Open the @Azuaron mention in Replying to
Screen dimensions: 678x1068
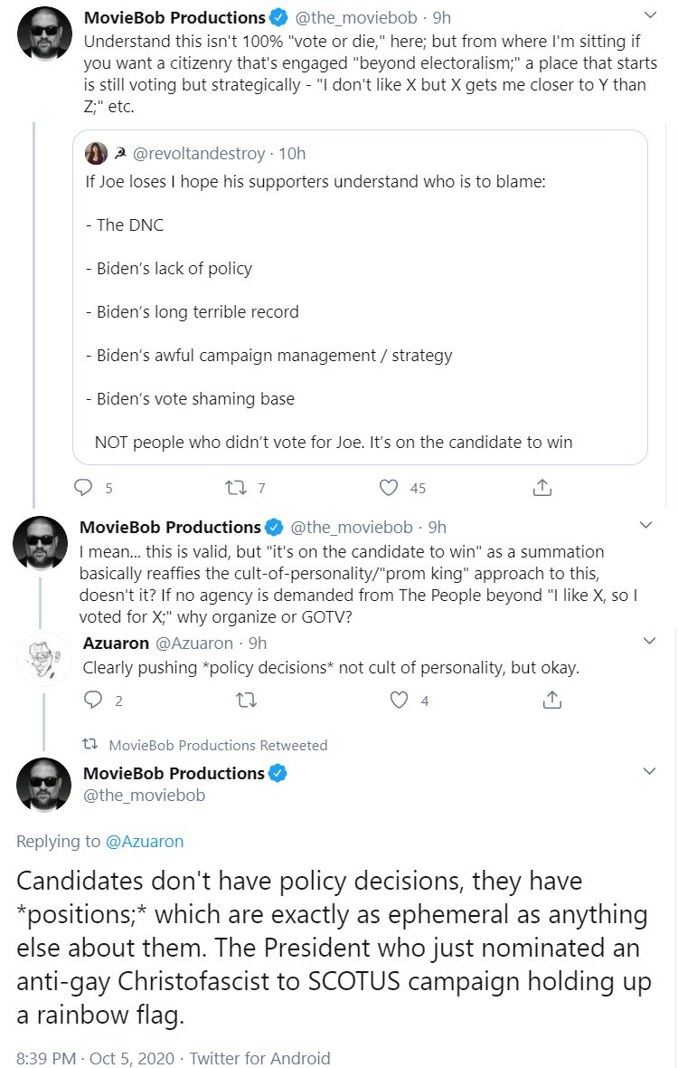[145, 841]
